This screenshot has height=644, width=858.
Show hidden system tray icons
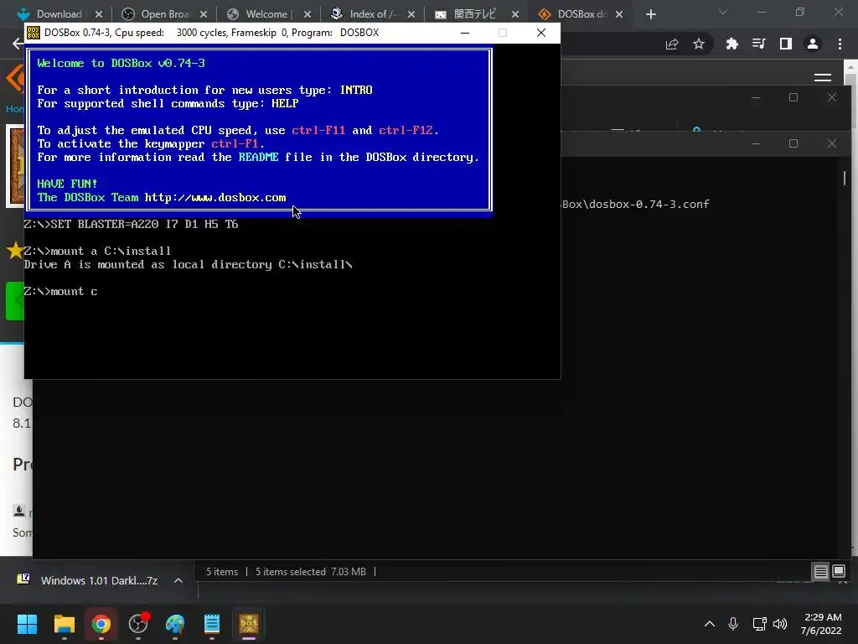point(709,624)
